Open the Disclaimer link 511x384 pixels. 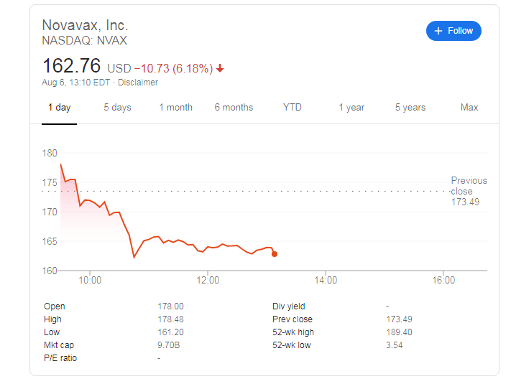(138, 82)
